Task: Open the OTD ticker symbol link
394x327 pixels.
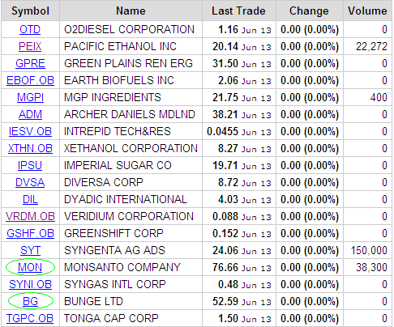Action: tap(30, 29)
